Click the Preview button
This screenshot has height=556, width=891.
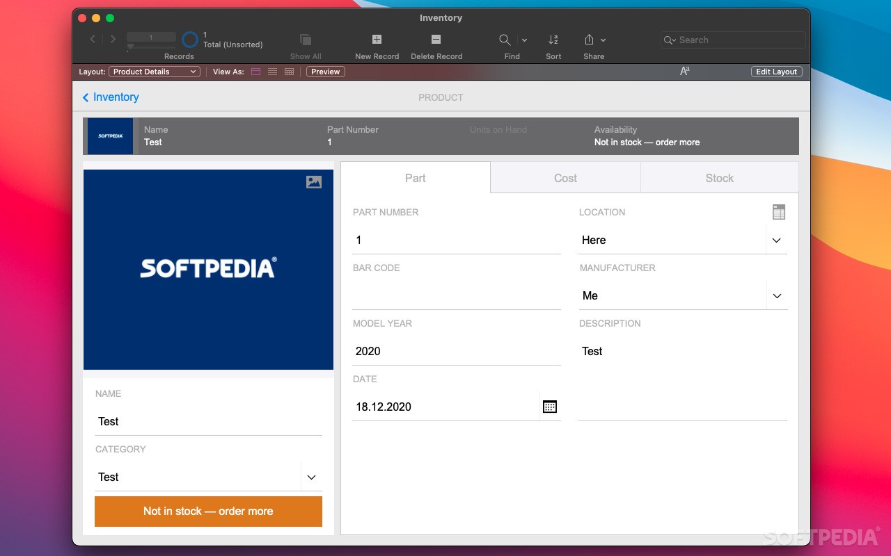(x=325, y=72)
